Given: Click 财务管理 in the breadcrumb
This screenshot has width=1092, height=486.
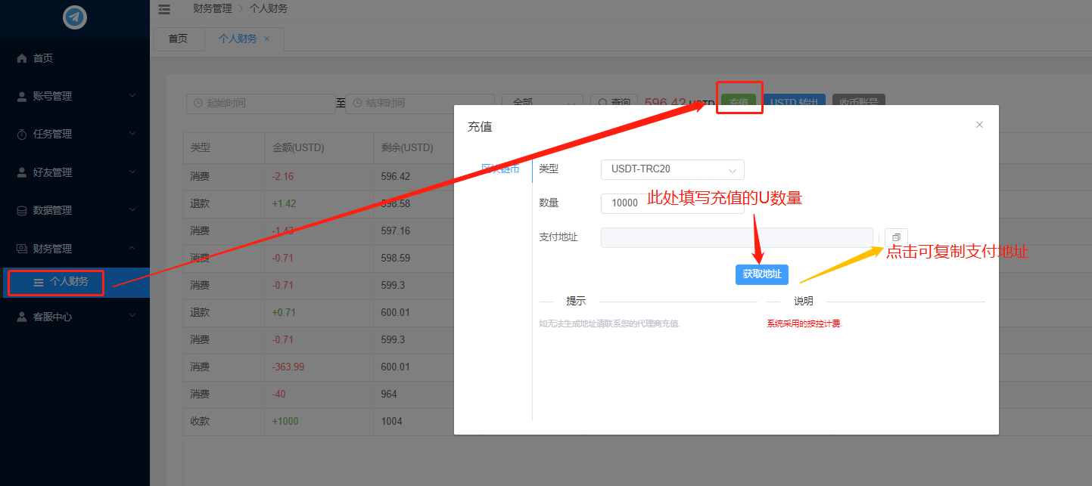Looking at the screenshot, I should [x=212, y=9].
